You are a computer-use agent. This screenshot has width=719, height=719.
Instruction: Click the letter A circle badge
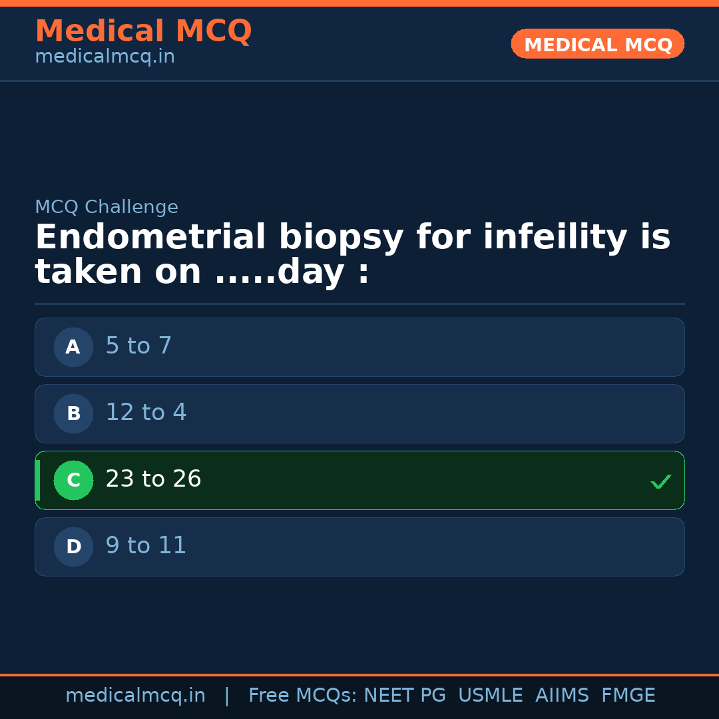[x=73, y=347]
